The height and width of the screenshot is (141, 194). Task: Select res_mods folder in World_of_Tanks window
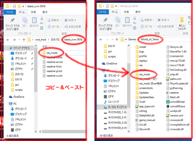[143, 75]
